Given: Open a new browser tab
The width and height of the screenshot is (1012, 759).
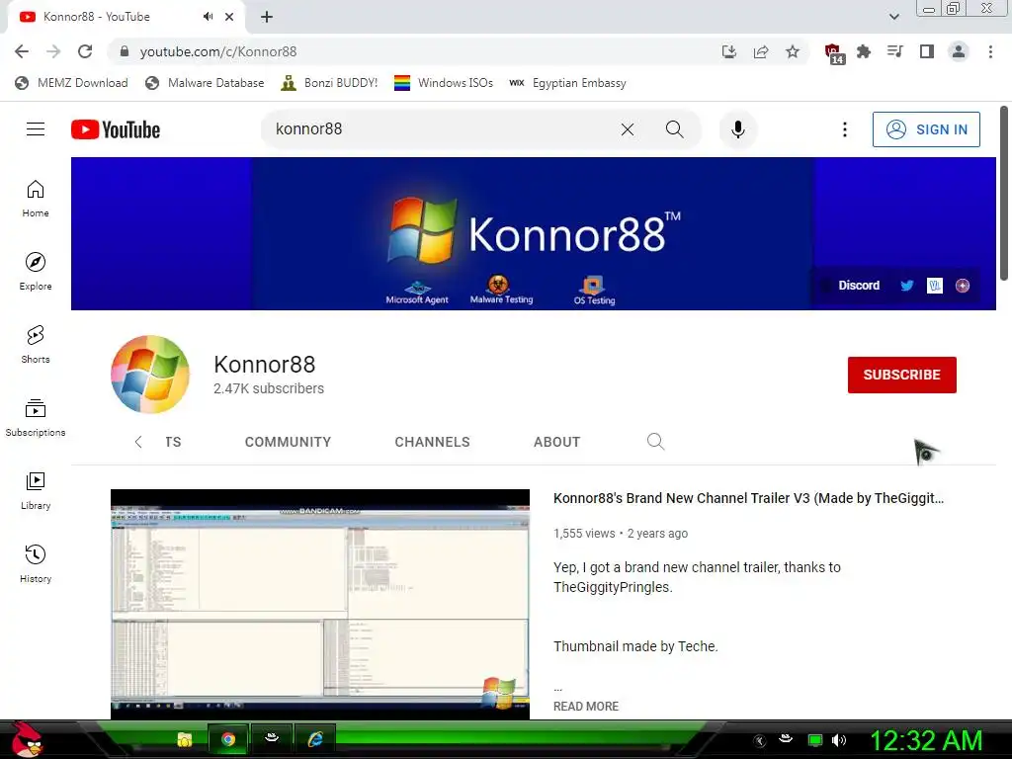Looking at the screenshot, I should click(267, 17).
